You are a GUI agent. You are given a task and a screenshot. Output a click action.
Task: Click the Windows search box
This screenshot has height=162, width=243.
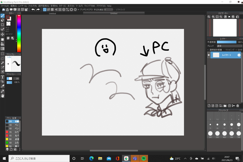[x=39, y=158]
